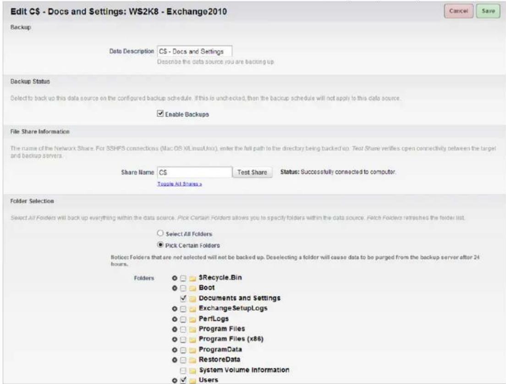Expand the PerfLogs folder node
The height and width of the screenshot is (384, 506).
point(175,319)
